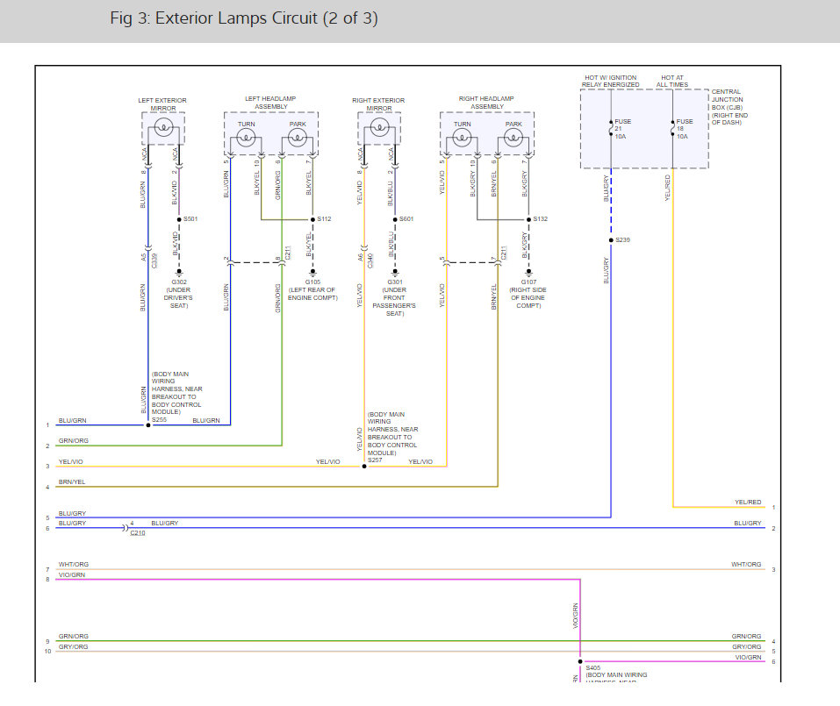Click the 'HOT AT ALL TIMES' label
Viewport: 840px width, 706px height.
pyautogui.click(x=671, y=81)
